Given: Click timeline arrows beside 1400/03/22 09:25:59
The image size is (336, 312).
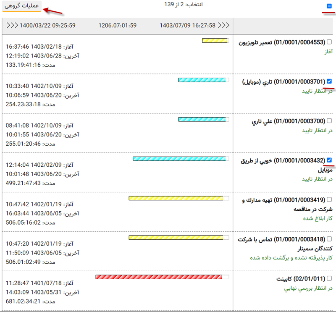Looking at the screenshot, I should click(x=13, y=25).
